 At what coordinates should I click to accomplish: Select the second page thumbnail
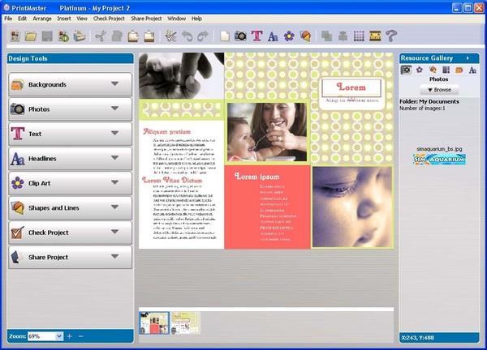point(184,322)
